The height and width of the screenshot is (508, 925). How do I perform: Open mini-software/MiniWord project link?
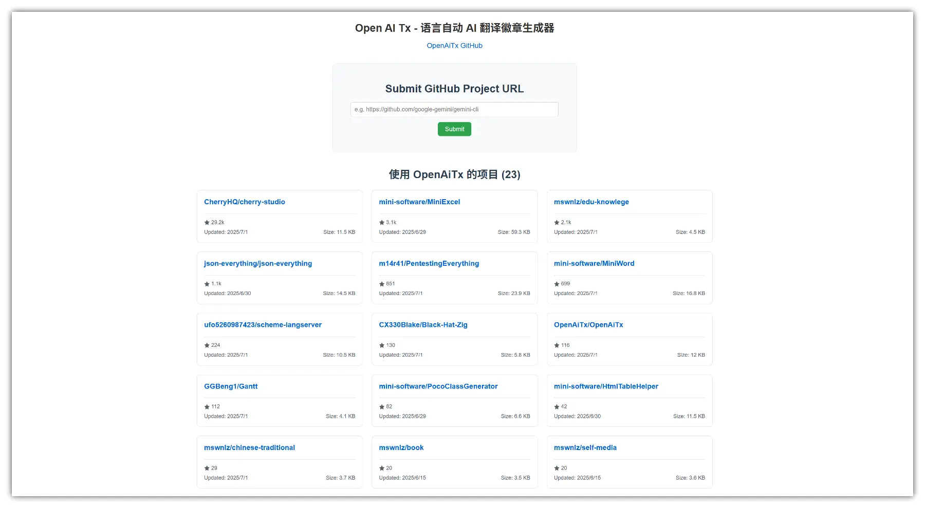(594, 264)
